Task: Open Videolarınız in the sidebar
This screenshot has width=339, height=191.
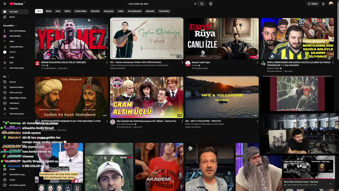Action: click(x=15, y=103)
